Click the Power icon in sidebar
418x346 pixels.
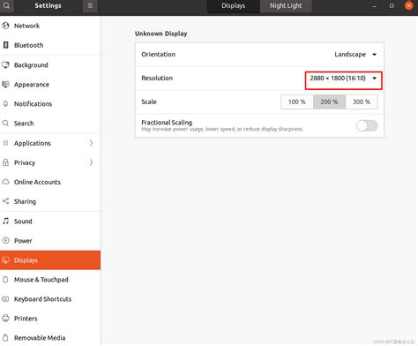pos(5,240)
